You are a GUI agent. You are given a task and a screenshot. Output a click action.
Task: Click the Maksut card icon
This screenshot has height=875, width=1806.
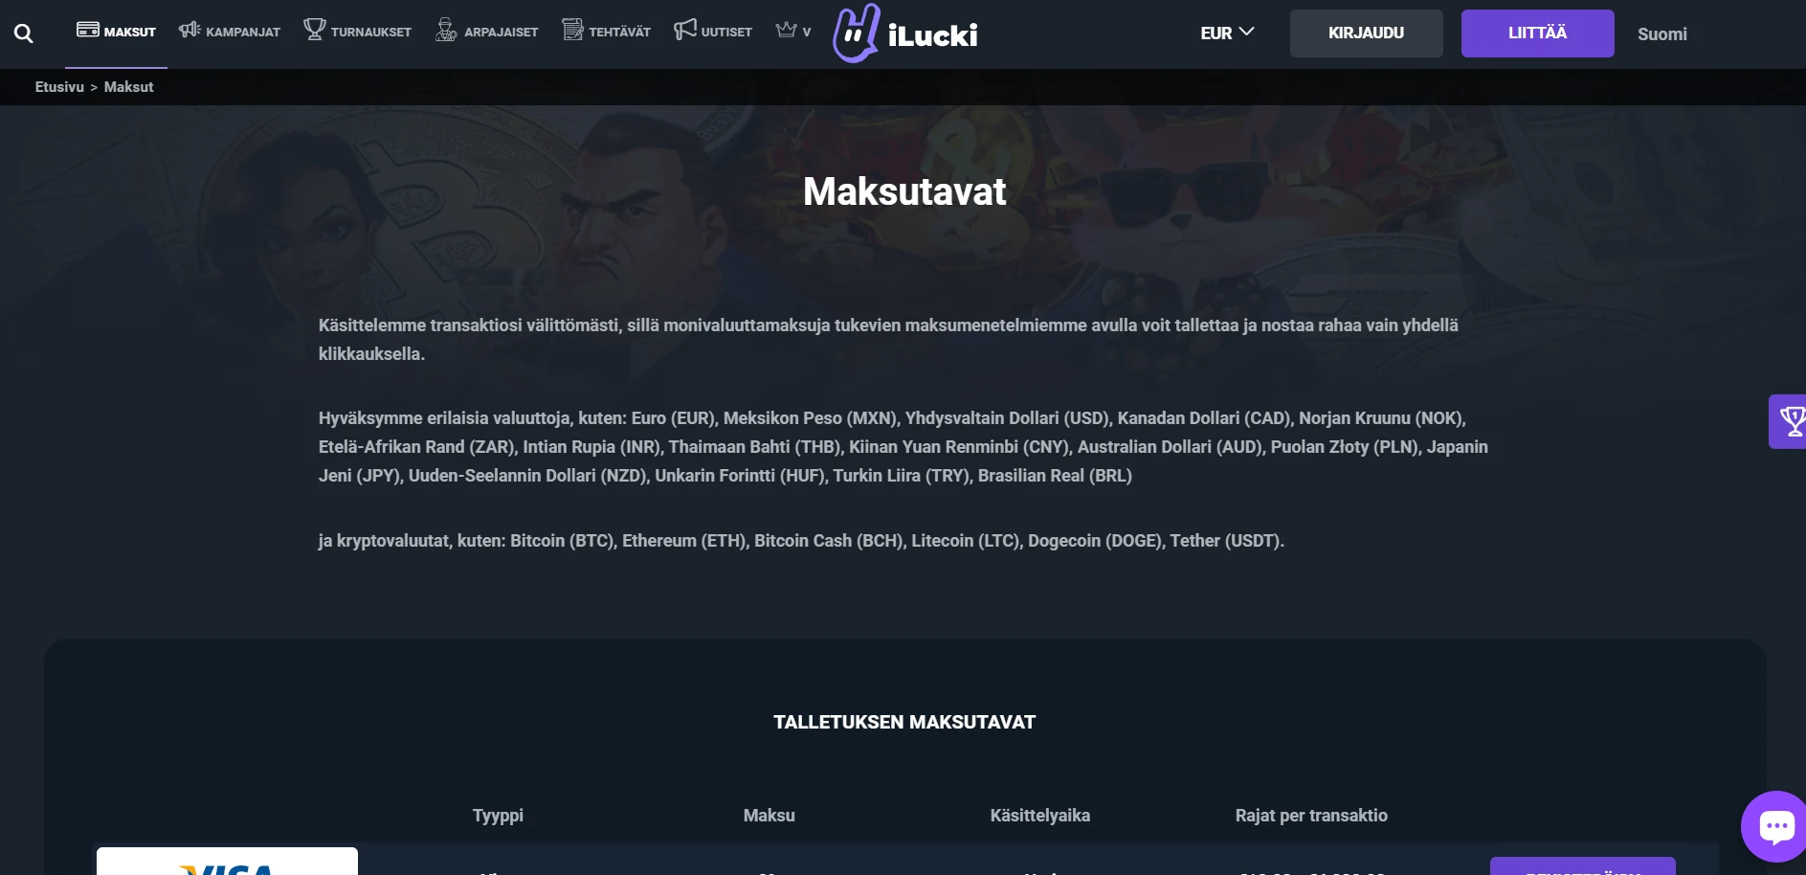coord(88,30)
